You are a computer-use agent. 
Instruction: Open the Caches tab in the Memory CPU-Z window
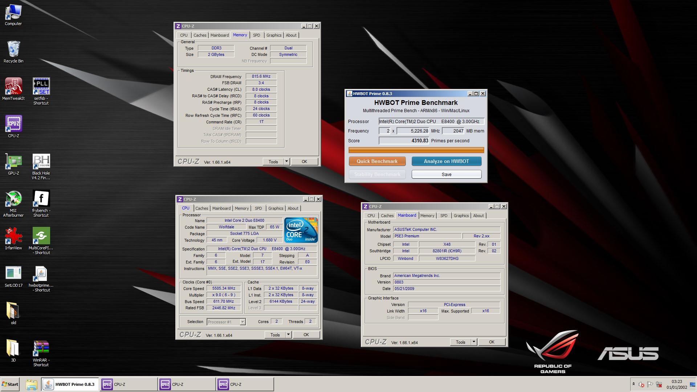(x=200, y=35)
